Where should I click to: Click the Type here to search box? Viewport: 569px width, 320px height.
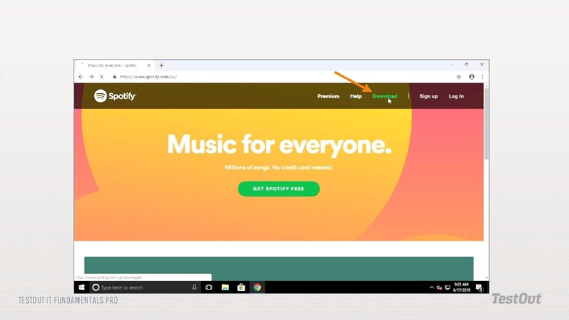[x=145, y=287]
